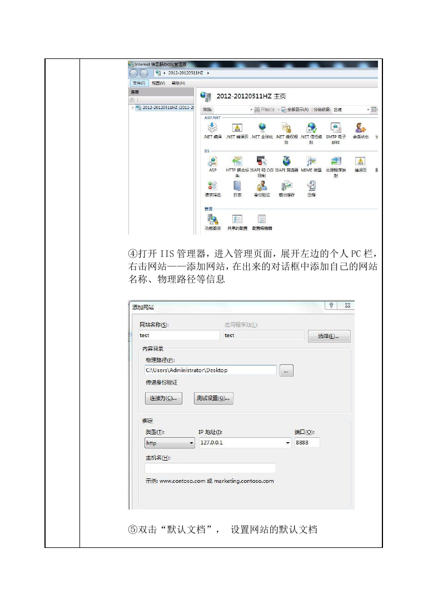Open the view mode dropdown beside 分组依据
Screen dimensions: 423x598
[374, 110]
